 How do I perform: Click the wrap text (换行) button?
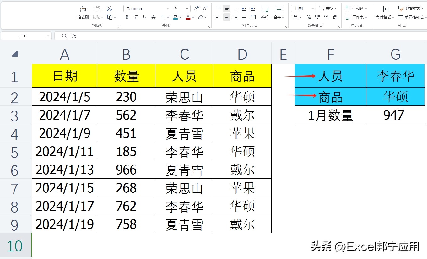pos(265,12)
